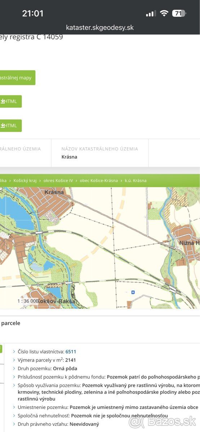Select the obec Košice-Krásna breadcrumb

pos(99,180)
